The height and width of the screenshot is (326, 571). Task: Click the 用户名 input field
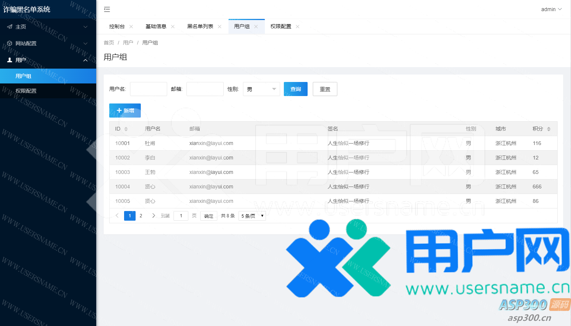[148, 89]
